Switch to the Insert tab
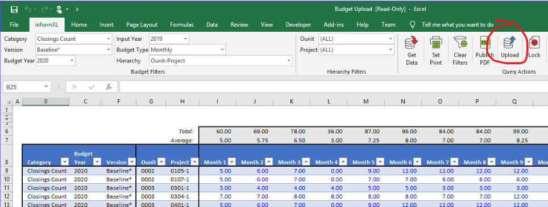 pyautogui.click(x=107, y=25)
